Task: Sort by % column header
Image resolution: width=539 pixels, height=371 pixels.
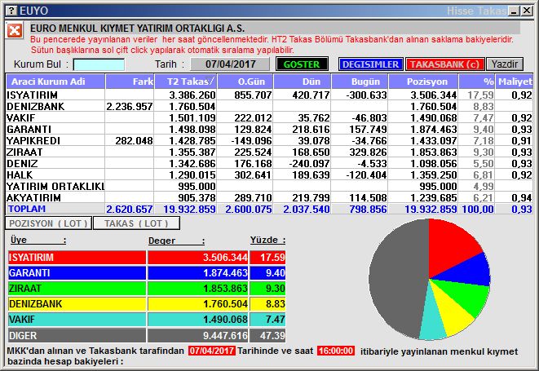Action: point(477,82)
